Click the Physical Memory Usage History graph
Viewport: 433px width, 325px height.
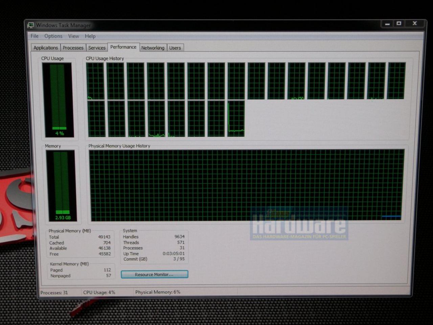[x=246, y=185]
